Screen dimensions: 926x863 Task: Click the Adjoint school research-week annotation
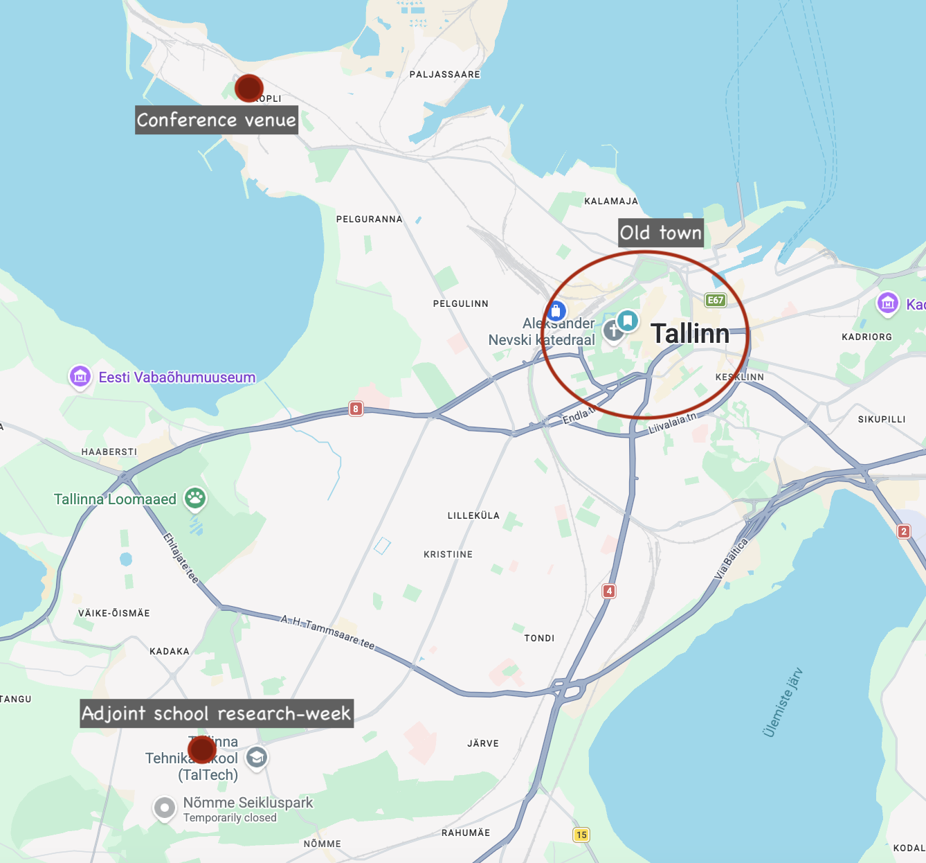tap(217, 713)
